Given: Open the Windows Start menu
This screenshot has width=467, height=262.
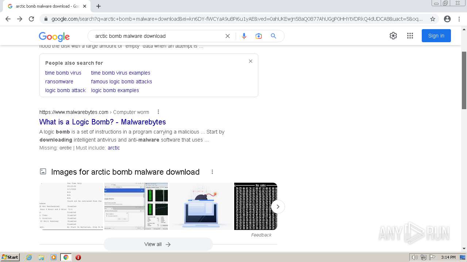Looking at the screenshot, I should click(10, 257).
